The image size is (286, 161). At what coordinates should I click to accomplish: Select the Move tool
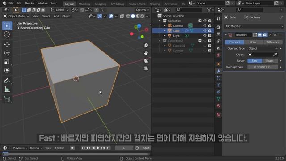7,44
